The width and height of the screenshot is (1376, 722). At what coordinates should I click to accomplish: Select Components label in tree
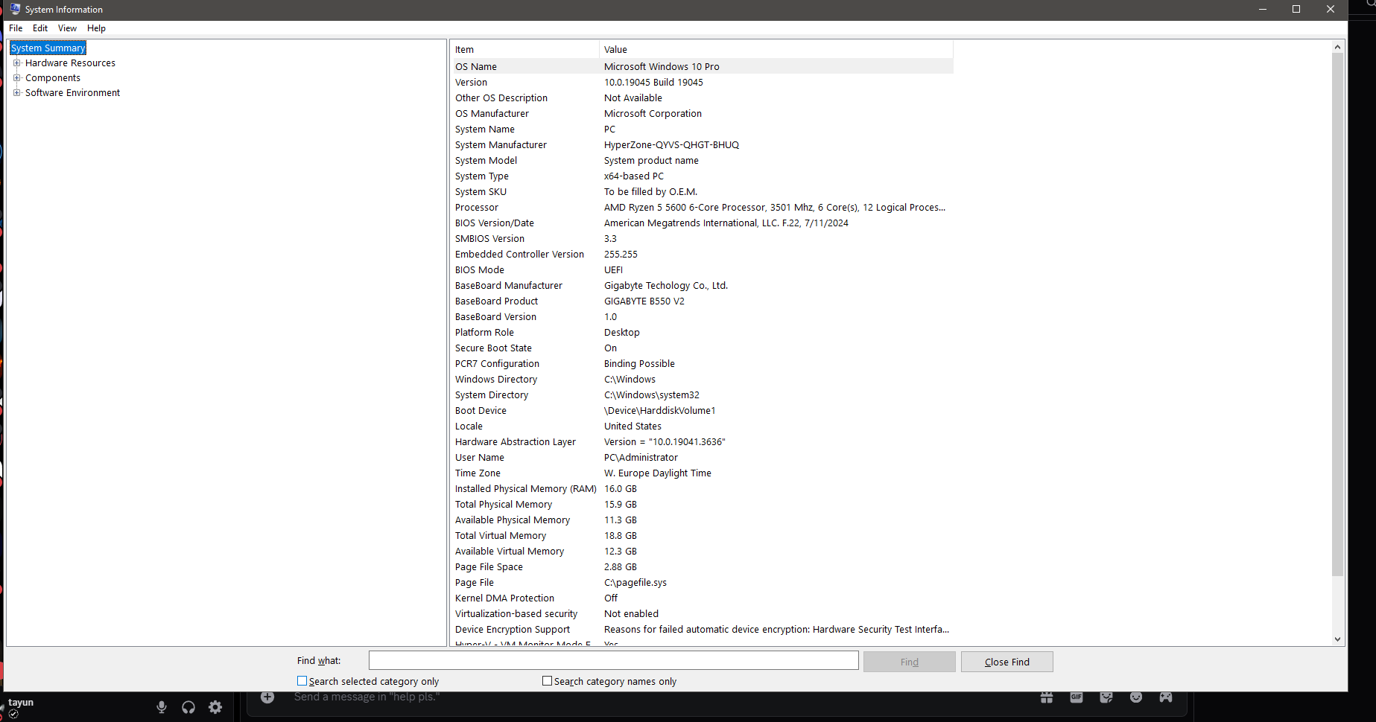53,78
